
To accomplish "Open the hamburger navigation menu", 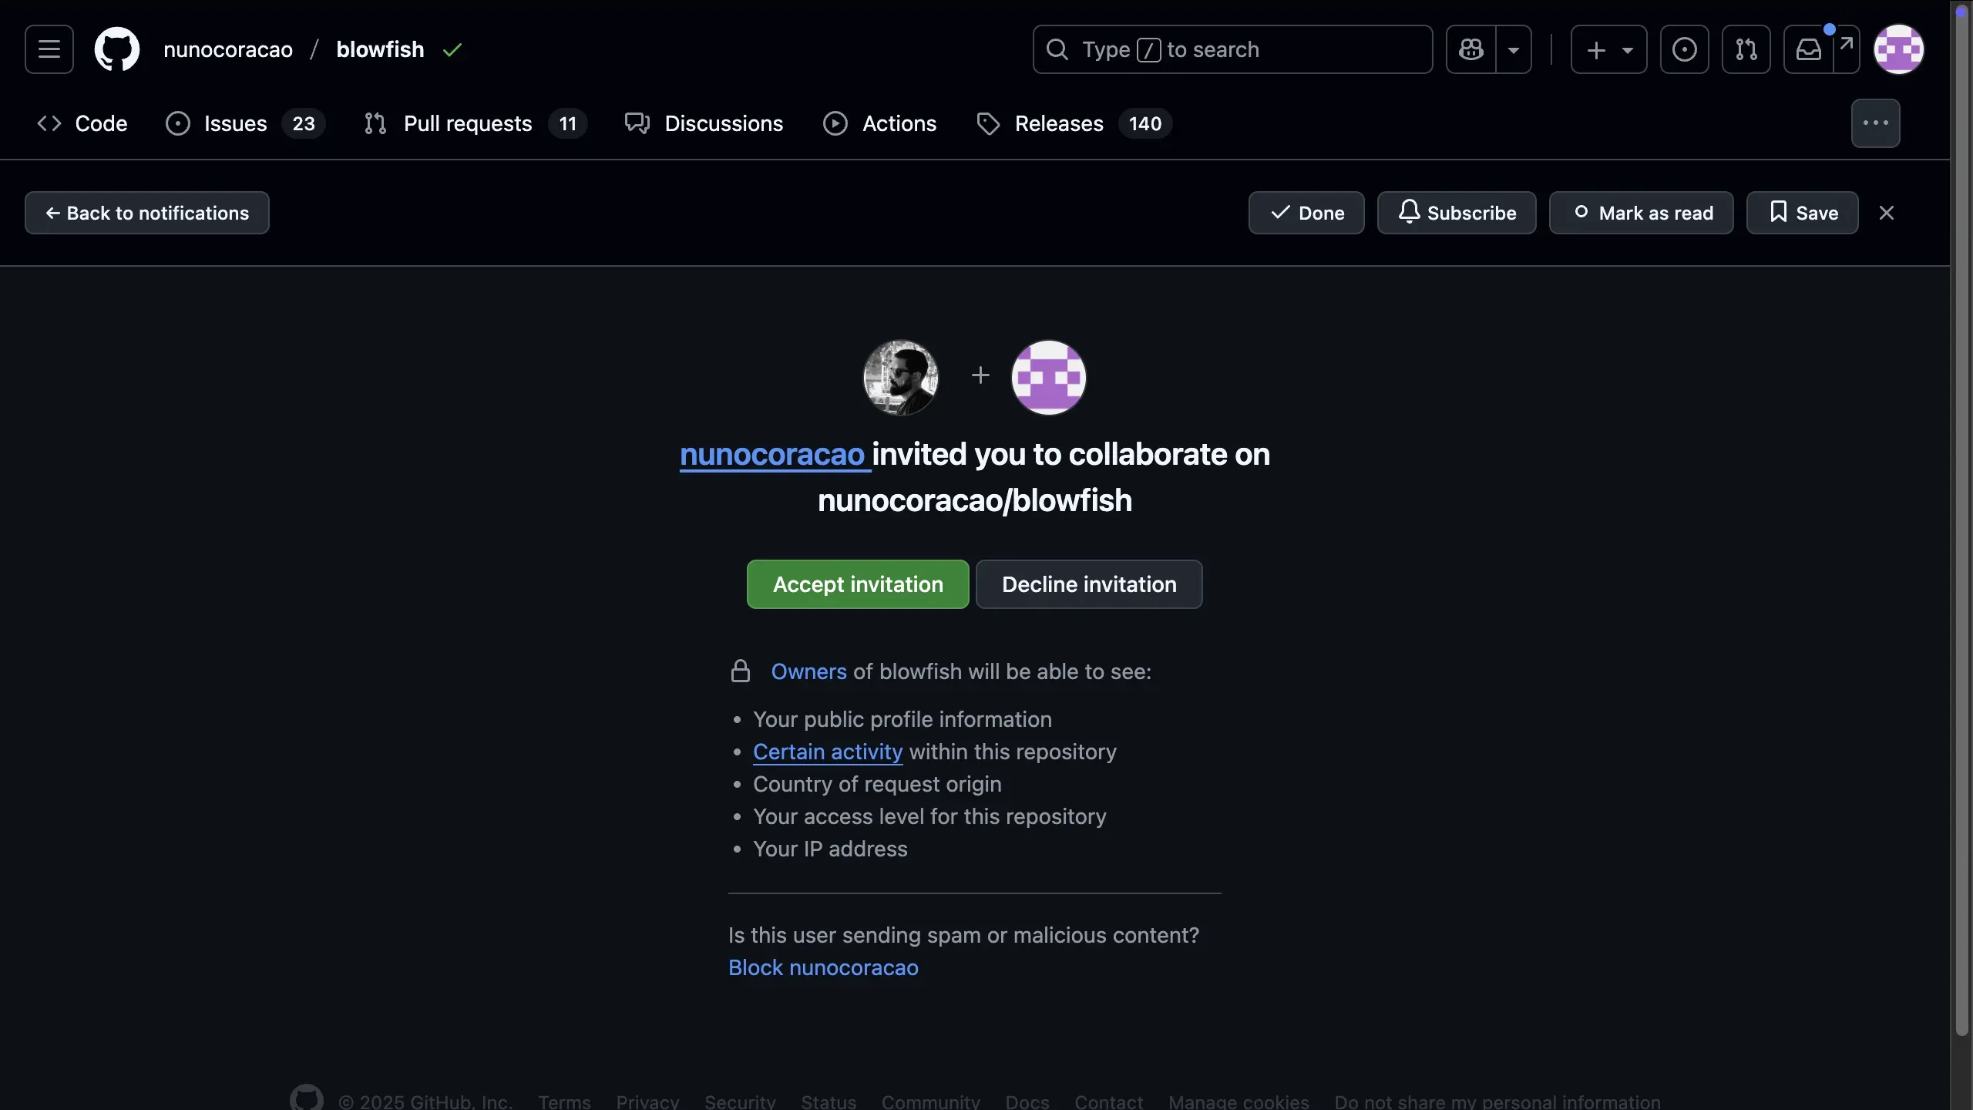I will click(x=49, y=49).
